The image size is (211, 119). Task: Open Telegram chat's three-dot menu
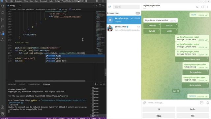point(208,7)
